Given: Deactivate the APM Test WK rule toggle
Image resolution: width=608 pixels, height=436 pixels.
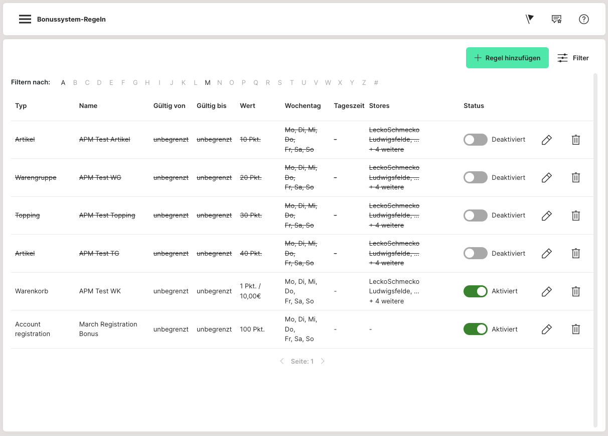Looking at the screenshot, I should [475, 291].
